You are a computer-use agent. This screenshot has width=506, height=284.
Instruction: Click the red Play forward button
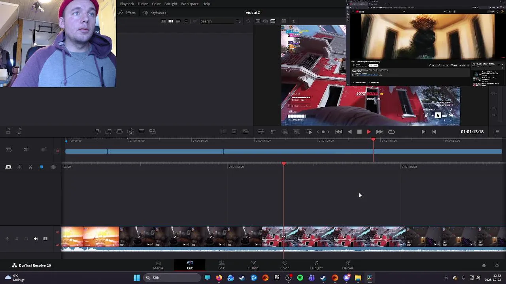[x=369, y=132]
